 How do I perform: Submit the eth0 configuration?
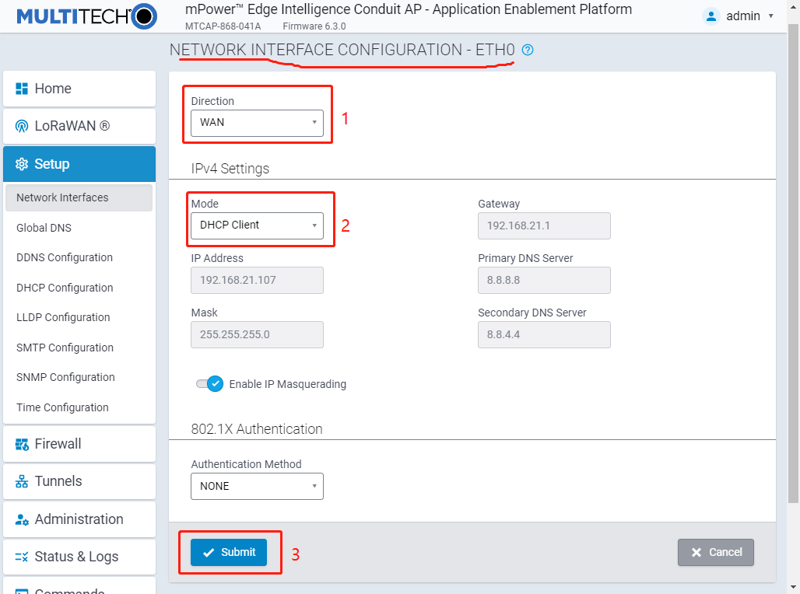[x=229, y=553]
